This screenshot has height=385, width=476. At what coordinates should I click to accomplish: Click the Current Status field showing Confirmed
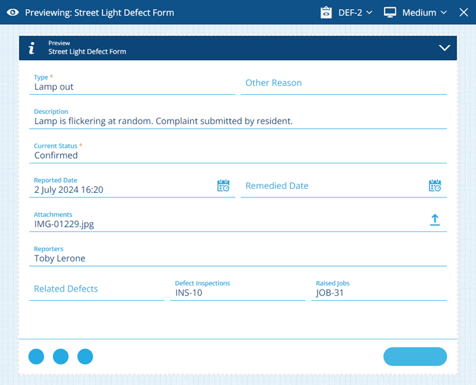[x=238, y=155]
